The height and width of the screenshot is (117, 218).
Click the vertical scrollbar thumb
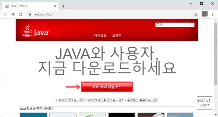coord(216,54)
